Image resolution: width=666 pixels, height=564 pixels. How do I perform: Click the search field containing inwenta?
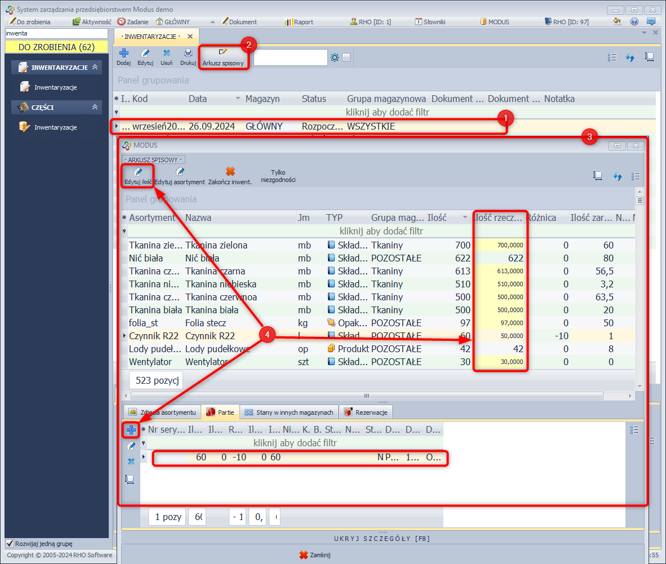tap(55, 34)
